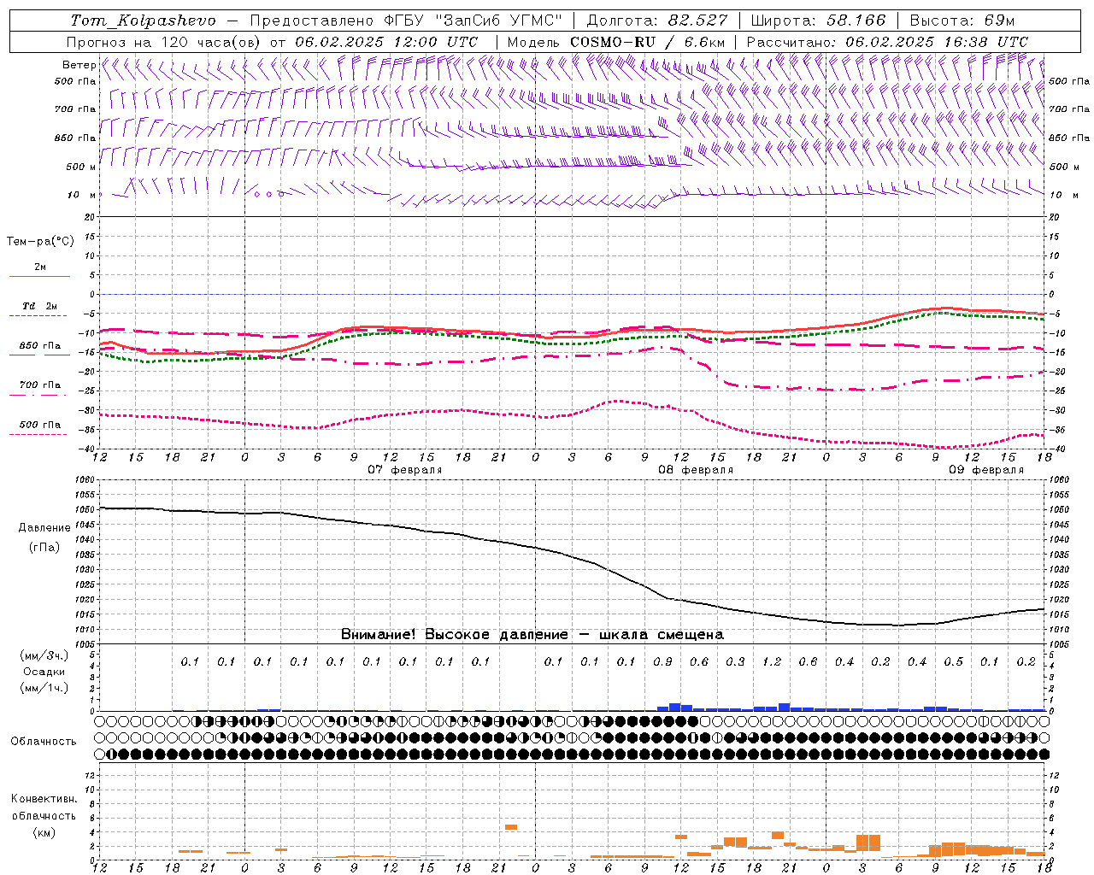
Task: Select computed time 06.02.2025 16:38 UTC
Action: tap(937, 42)
